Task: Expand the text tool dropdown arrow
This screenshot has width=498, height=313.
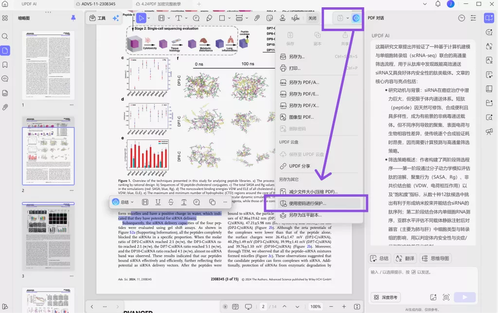Action: tap(186, 18)
